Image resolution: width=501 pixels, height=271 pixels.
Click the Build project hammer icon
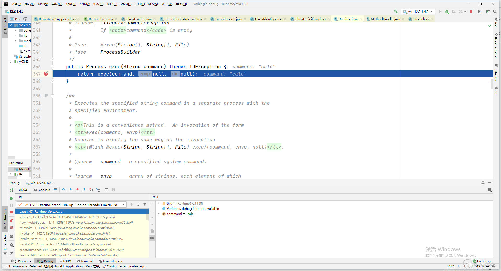396,11
